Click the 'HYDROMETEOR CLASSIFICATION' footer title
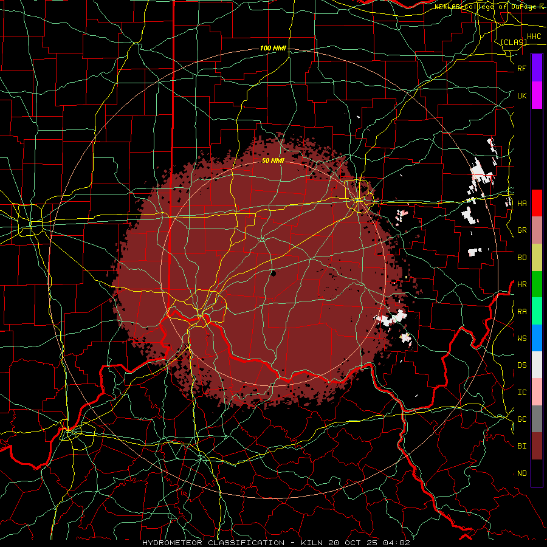Image resolution: width=547 pixels, height=547 pixels. (213, 543)
